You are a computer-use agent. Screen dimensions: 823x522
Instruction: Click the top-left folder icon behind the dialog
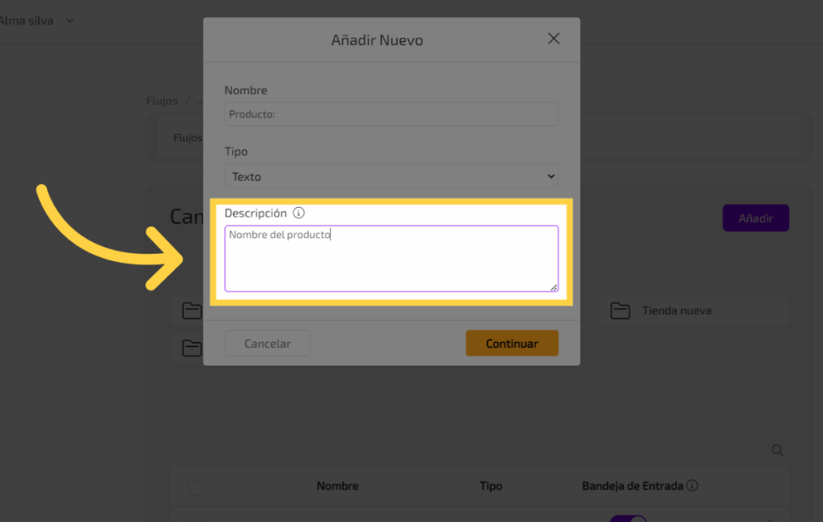[x=191, y=311]
